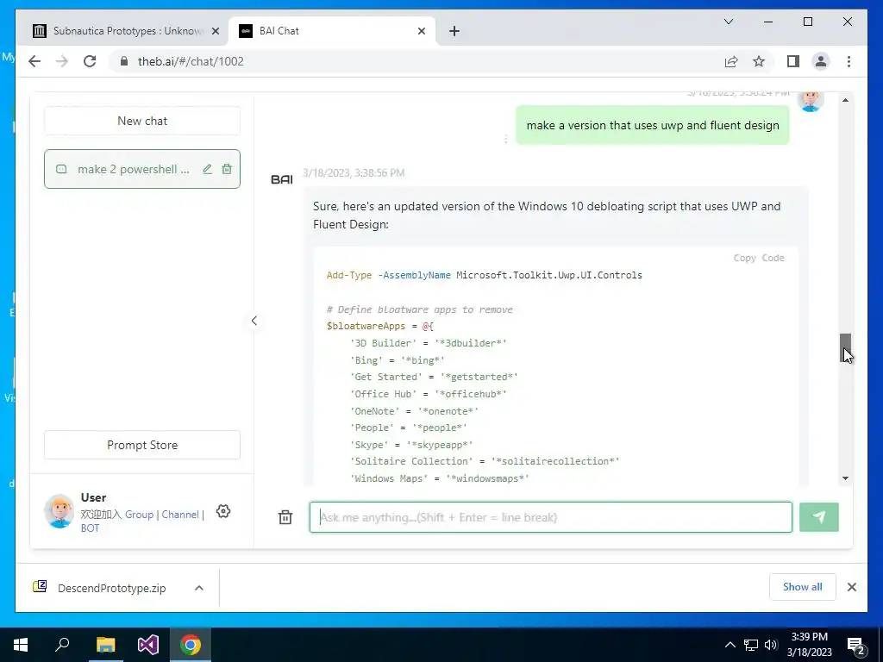Click the '$bloatwareApps' code line
The image size is (883, 662).
click(x=380, y=326)
